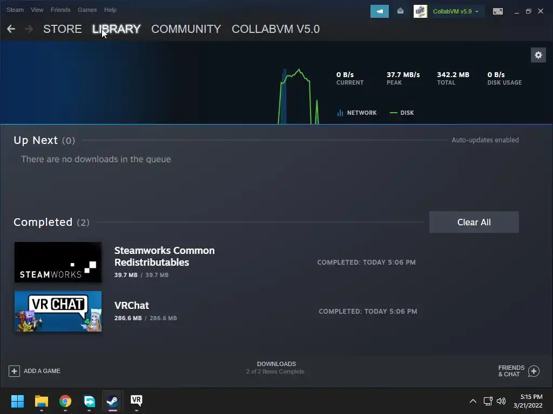Click the Up Next (0) heading
This screenshot has width=553, height=414.
(44, 140)
